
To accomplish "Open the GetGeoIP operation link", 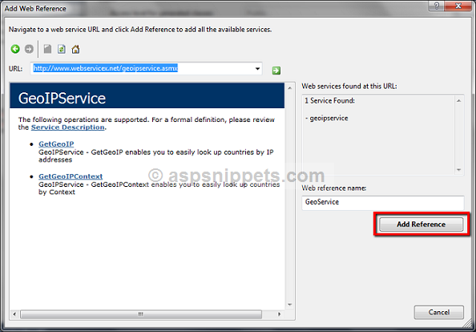I will 56,144.
